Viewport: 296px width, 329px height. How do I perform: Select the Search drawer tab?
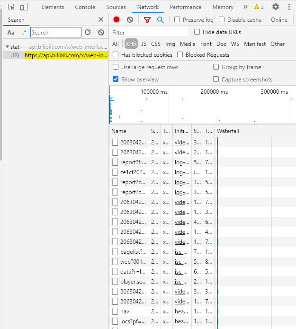click(16, 20)
